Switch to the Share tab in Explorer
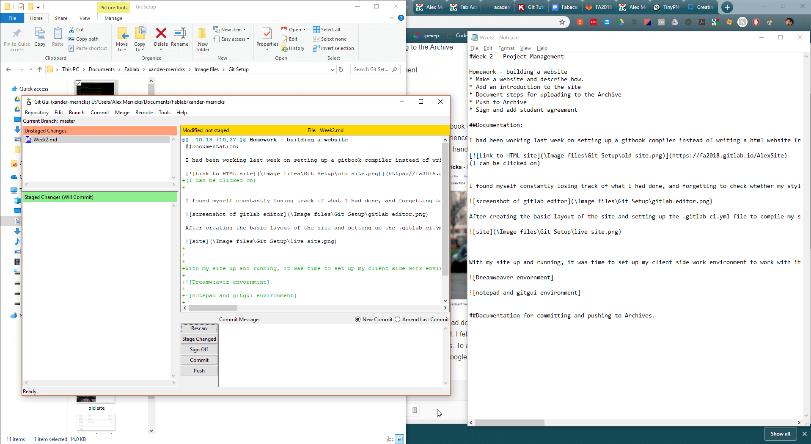 [x=61, y=18]
